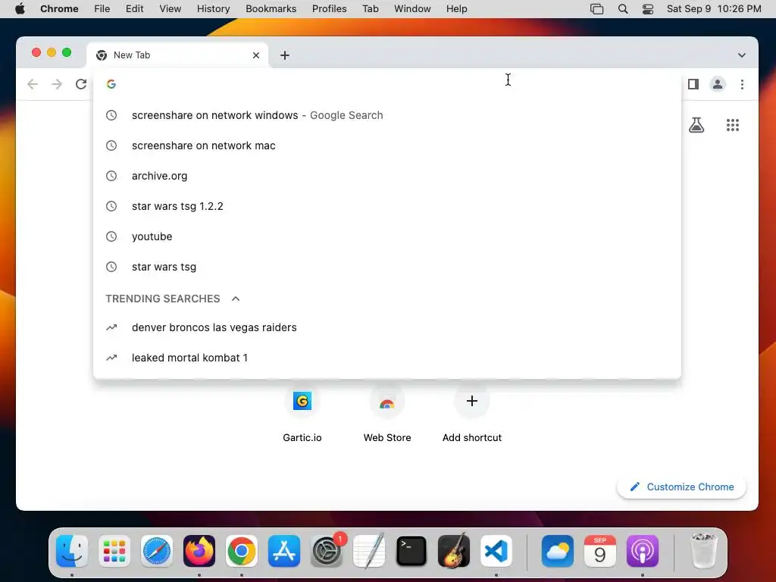The image size is (776, 582).
Task: Open the Google apps grid
Action: point(733,125)
